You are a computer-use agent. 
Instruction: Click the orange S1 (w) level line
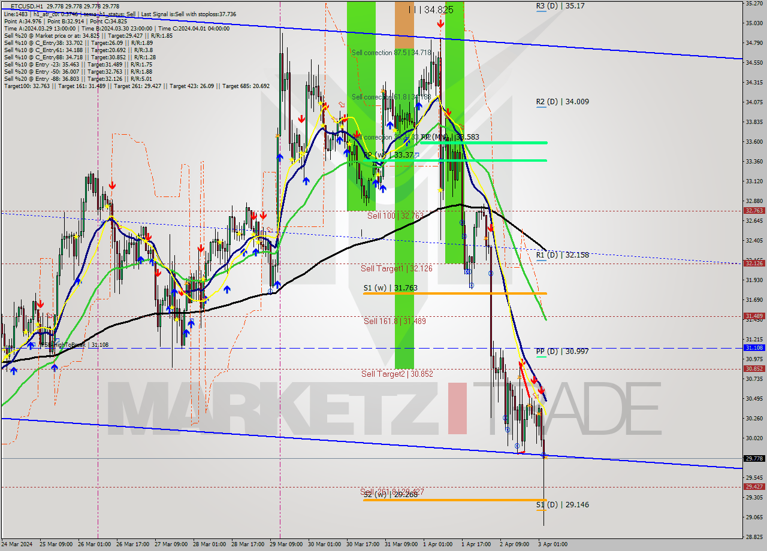tap(455, 293)
